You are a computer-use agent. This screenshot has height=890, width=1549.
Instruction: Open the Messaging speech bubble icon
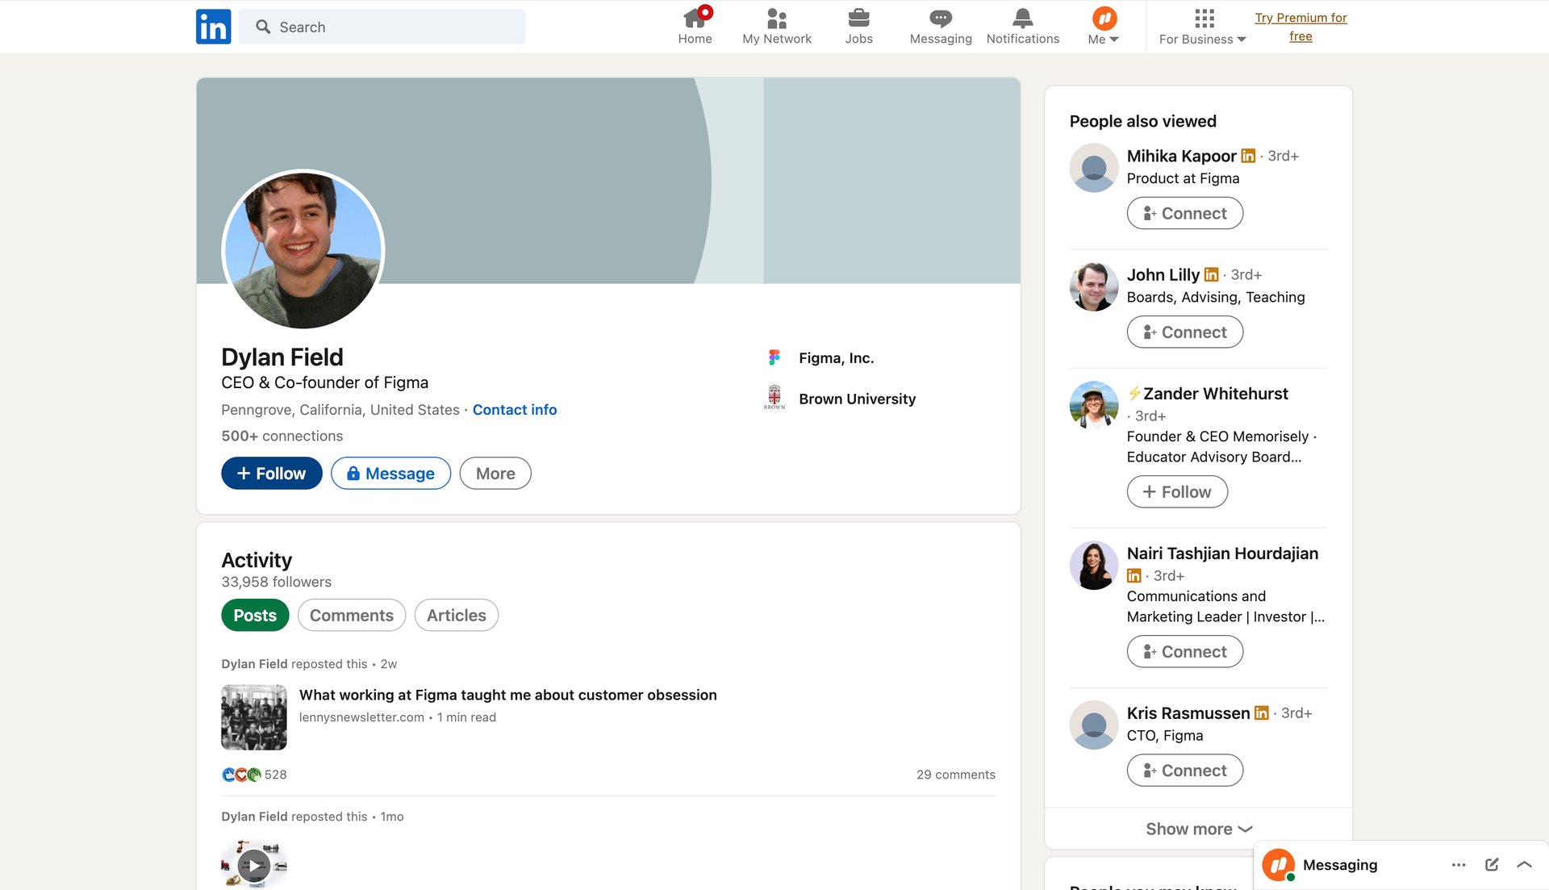[939, 18]
